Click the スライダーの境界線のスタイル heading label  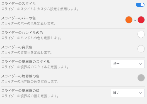tap(25, 62)
